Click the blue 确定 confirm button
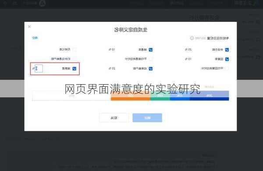The width and height of the screenshot is (263, 171). (x=147, y=118)
